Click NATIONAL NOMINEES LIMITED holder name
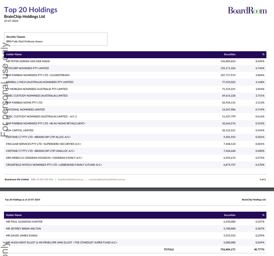The height and width of the screenshot is (256, 274). (25, 110)
